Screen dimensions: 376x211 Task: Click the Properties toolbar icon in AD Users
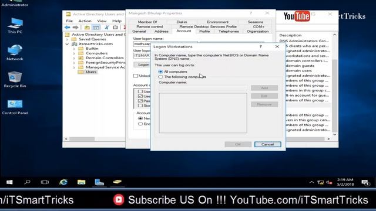[x=115, y=28]
